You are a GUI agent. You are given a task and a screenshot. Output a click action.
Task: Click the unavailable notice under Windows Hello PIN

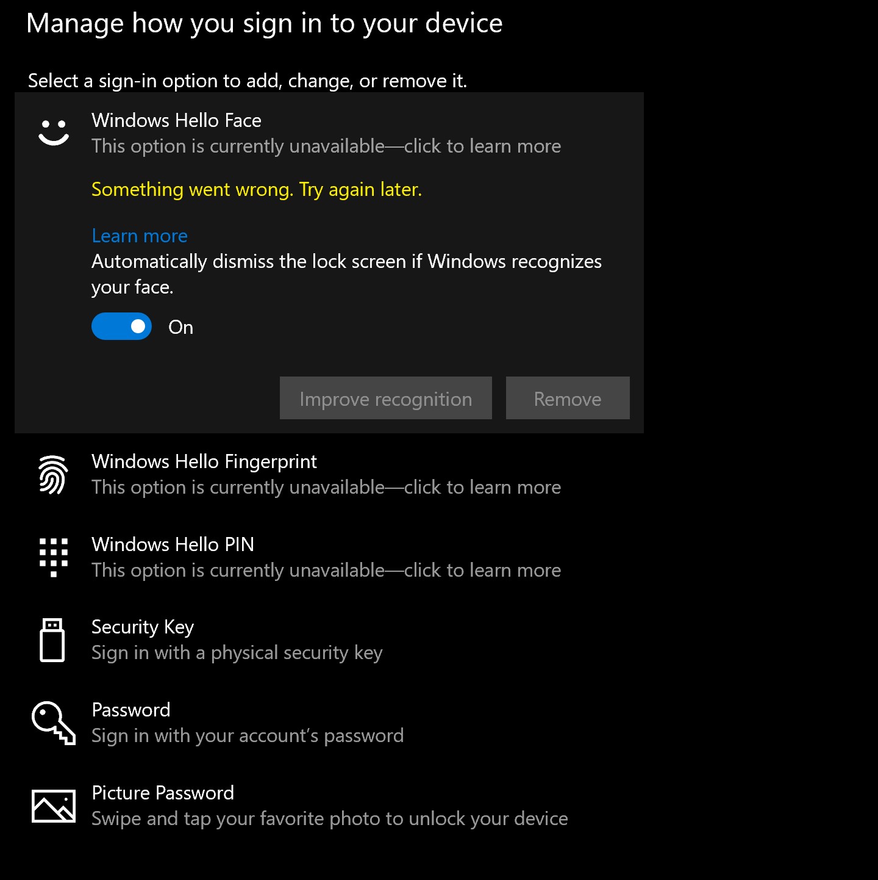326,571
